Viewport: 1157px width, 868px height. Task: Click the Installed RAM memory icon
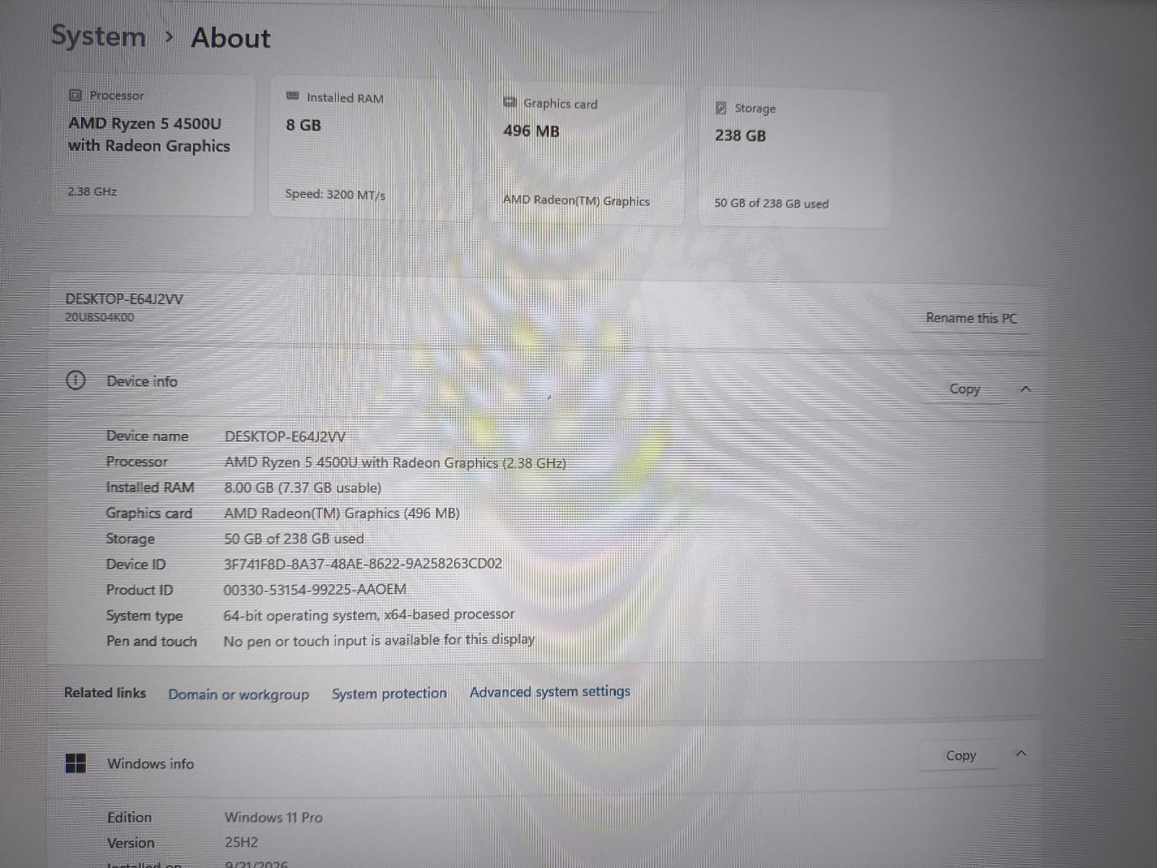point(293,96)
